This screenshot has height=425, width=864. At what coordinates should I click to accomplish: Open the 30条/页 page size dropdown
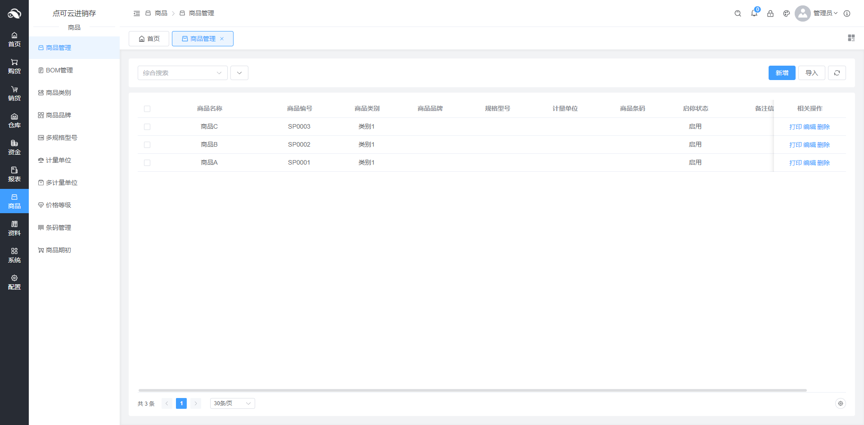pos(232,403)
